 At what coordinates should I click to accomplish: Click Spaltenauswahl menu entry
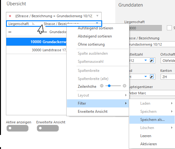tap(97, 62)
